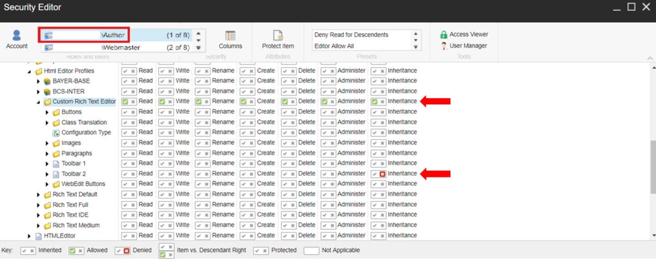Collapse the Html Editor Profiles node
This screenshot has width=656, height=261.
point(30,72)
